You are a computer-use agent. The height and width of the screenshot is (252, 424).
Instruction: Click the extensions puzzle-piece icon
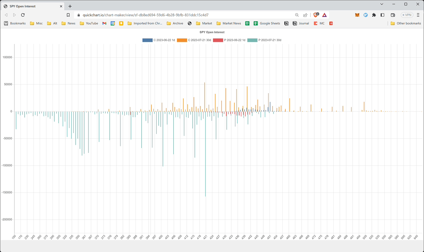point(374,14)
